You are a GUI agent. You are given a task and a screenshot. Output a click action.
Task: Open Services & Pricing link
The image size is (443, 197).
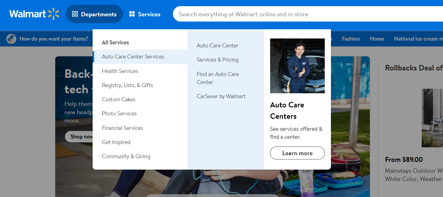coord(218,60)
